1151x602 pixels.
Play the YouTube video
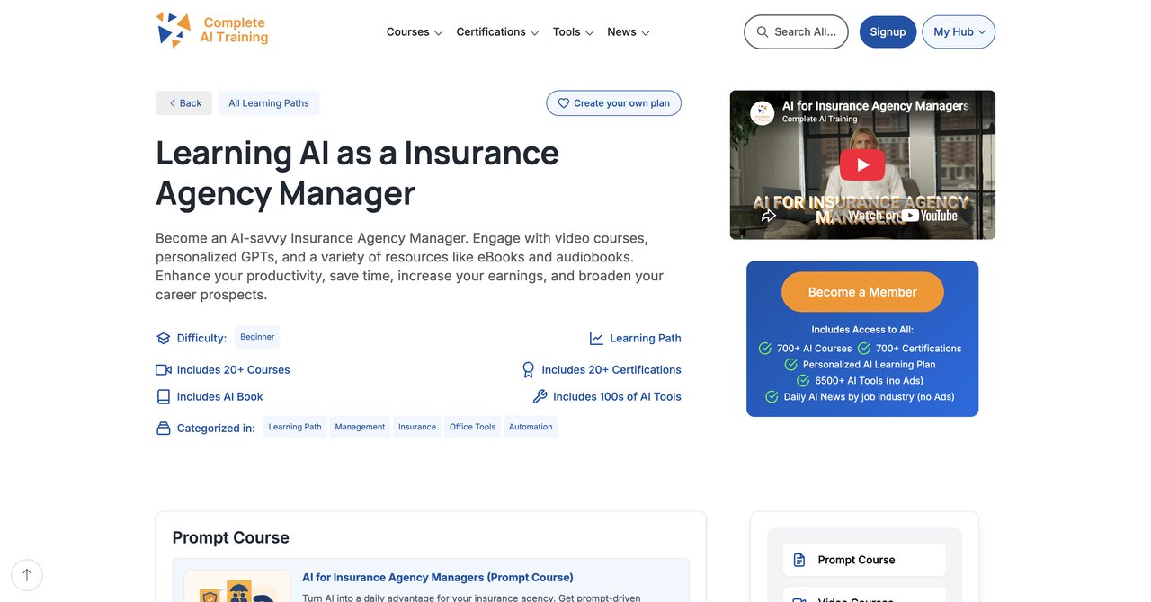[862, 165]
